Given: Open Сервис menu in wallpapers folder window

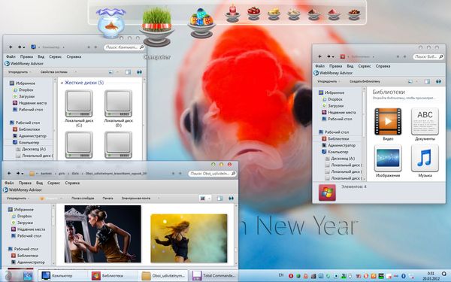Looking at the screenshot, I should tap(54, 183).
